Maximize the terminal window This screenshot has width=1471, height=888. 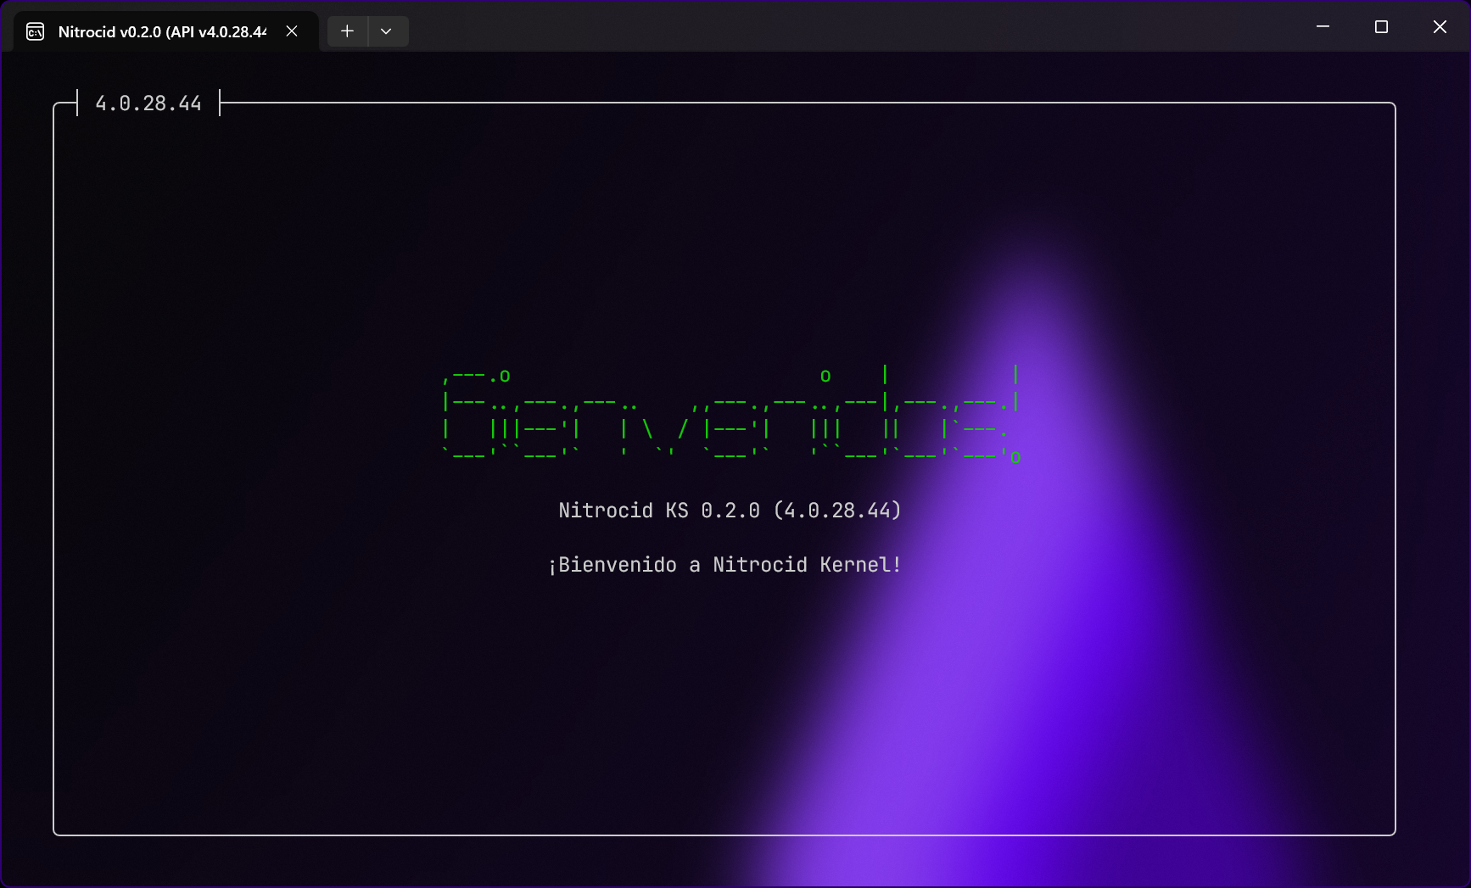[1381, 26]
